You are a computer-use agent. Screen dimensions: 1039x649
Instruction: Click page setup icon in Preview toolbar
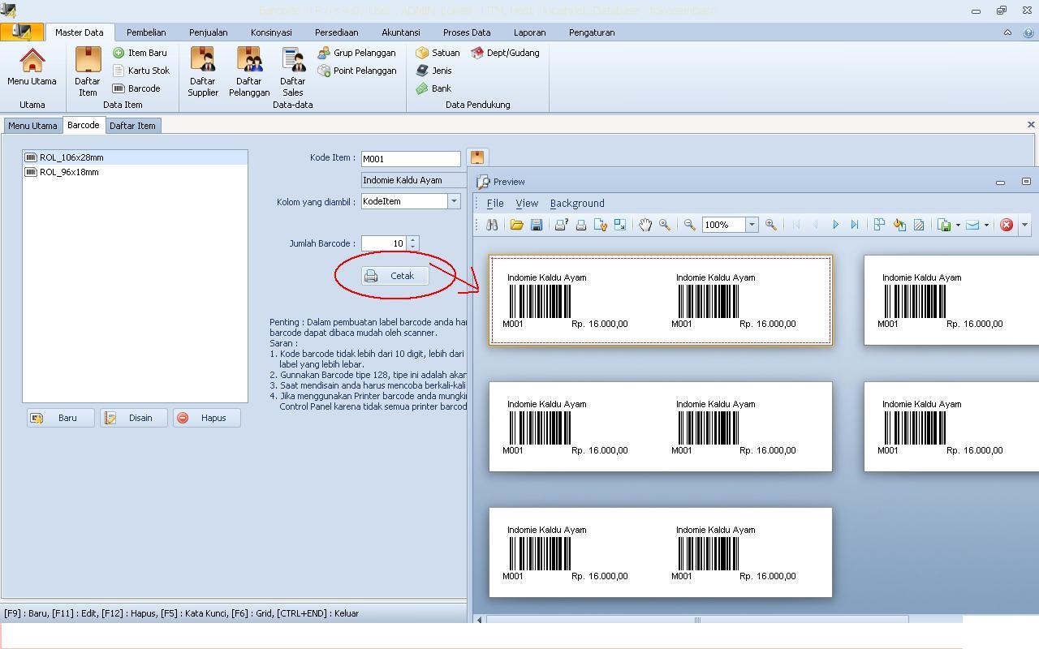coord(601,225)
